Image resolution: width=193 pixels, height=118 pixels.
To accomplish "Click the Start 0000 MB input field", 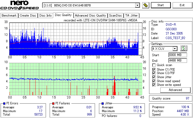I will click(x=178, y=55).
